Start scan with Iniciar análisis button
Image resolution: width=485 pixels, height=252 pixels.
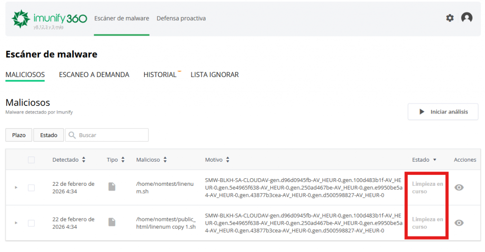442,112
